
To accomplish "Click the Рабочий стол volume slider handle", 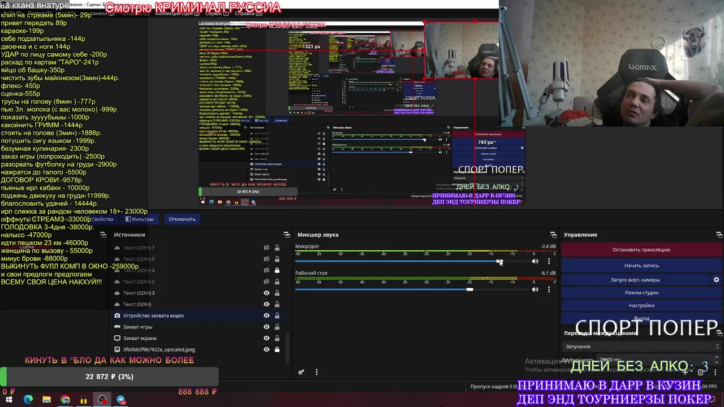I will (469, 289).
